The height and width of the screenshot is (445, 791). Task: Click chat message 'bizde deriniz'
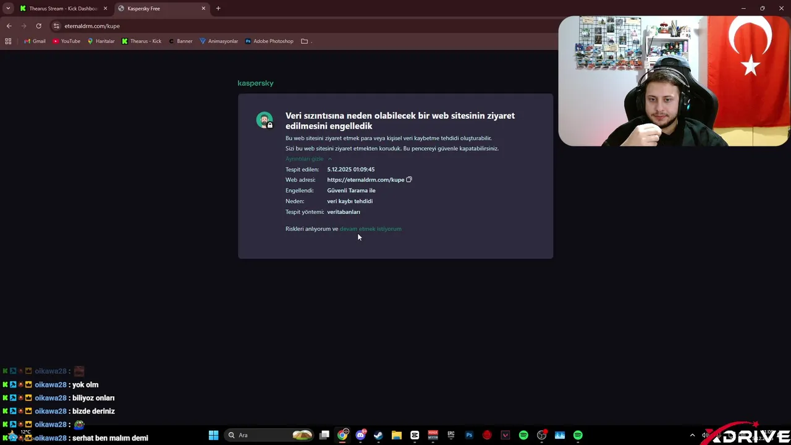(93, 411)
